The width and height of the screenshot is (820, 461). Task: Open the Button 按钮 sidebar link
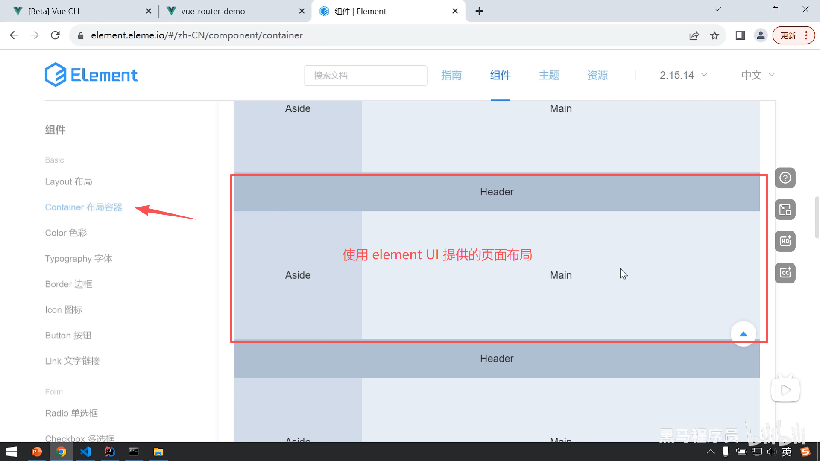click(68, 336)
